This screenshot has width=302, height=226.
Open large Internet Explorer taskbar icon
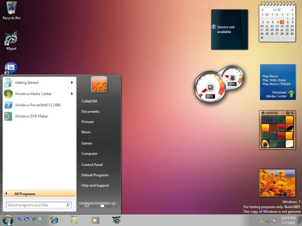tap(54, 220)
